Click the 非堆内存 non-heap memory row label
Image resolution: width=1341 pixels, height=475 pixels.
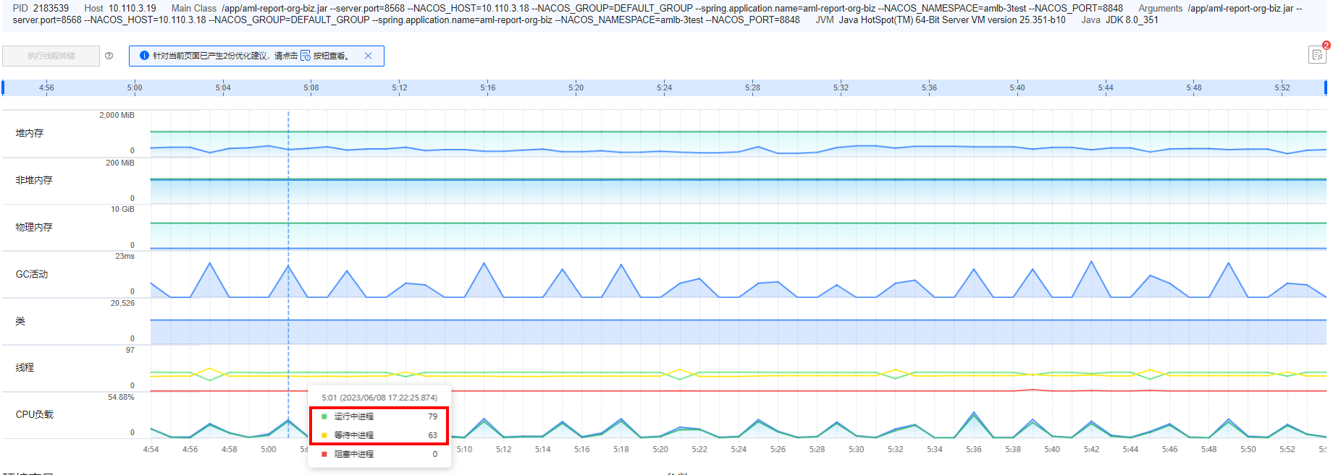(34, 180)
